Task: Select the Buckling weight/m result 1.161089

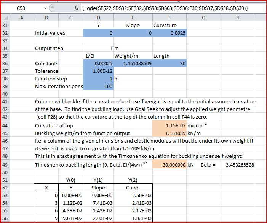Action: click(169, 133)
